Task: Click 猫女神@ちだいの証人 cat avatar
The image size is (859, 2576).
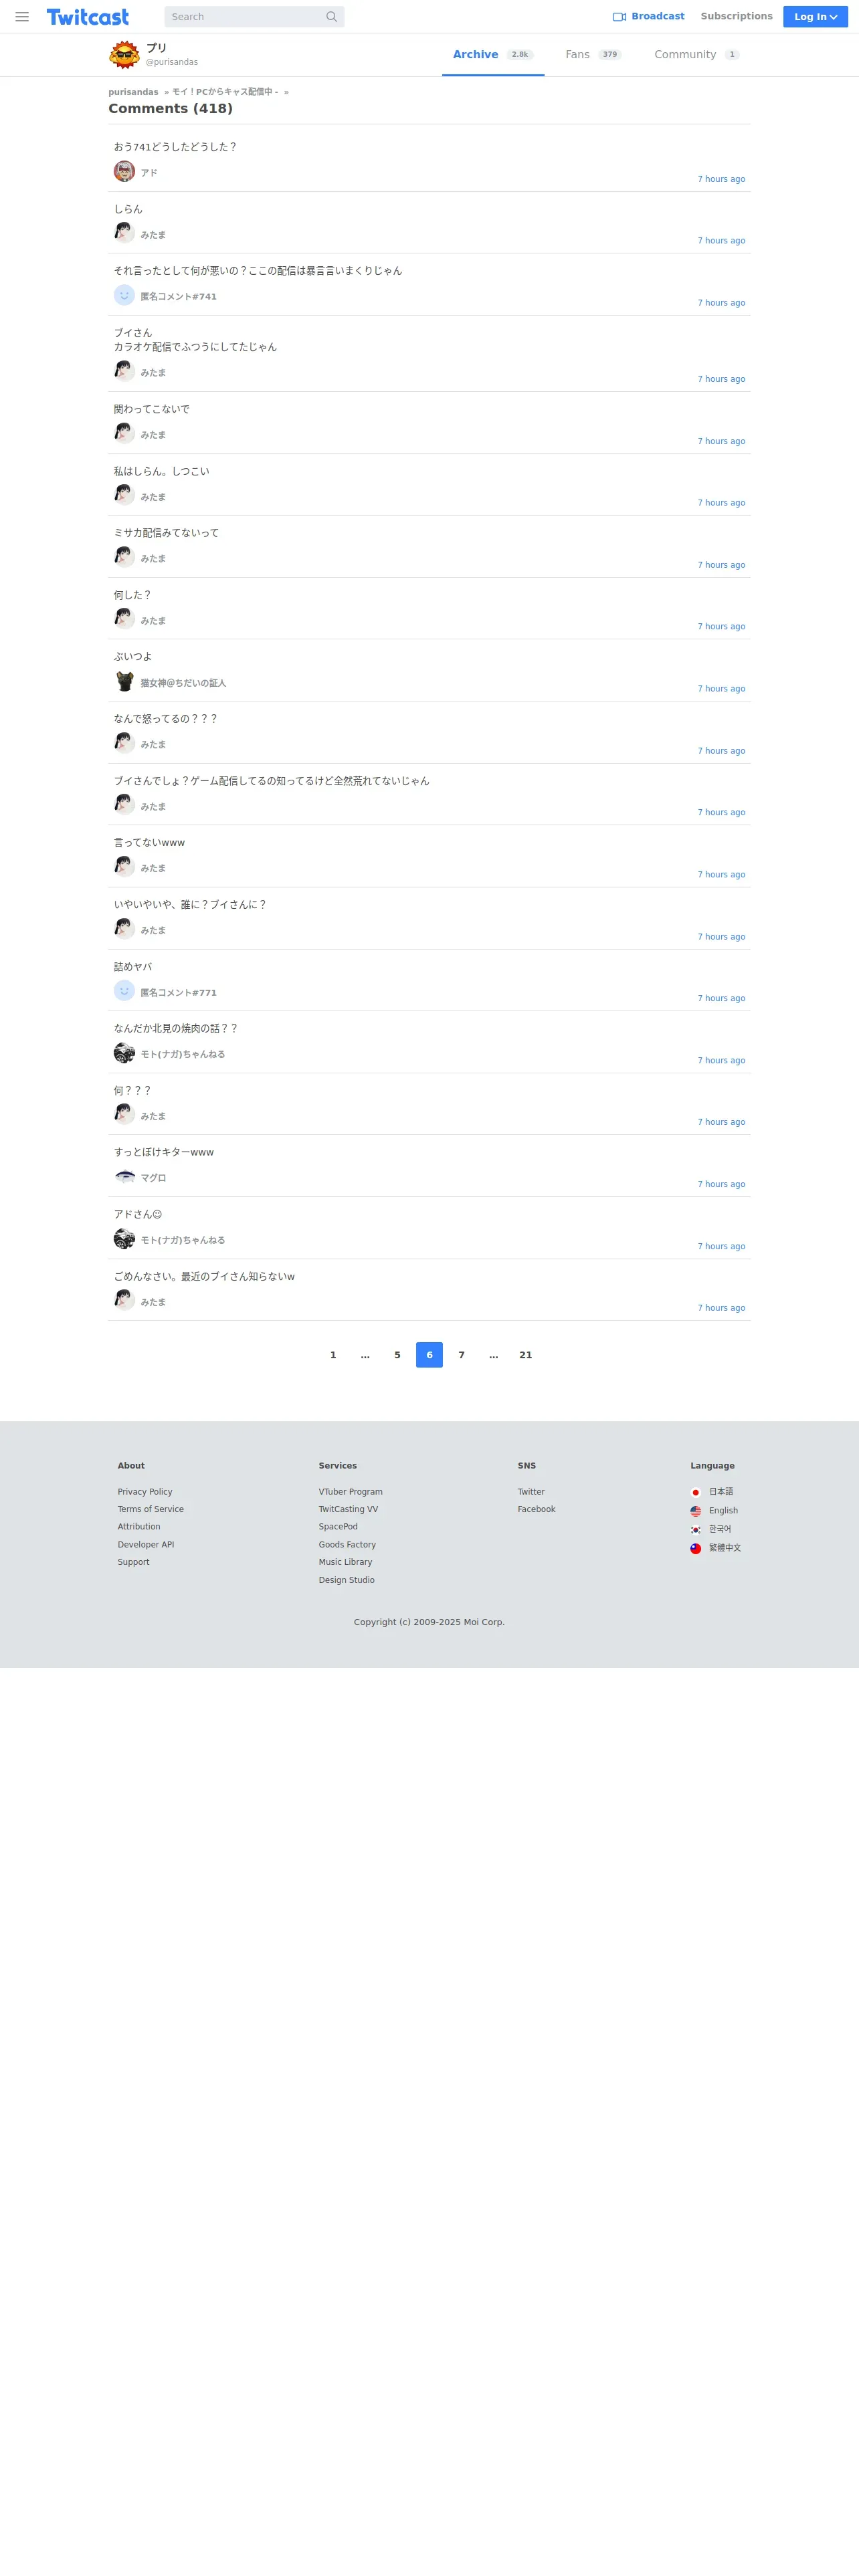Action: (124, 681)
